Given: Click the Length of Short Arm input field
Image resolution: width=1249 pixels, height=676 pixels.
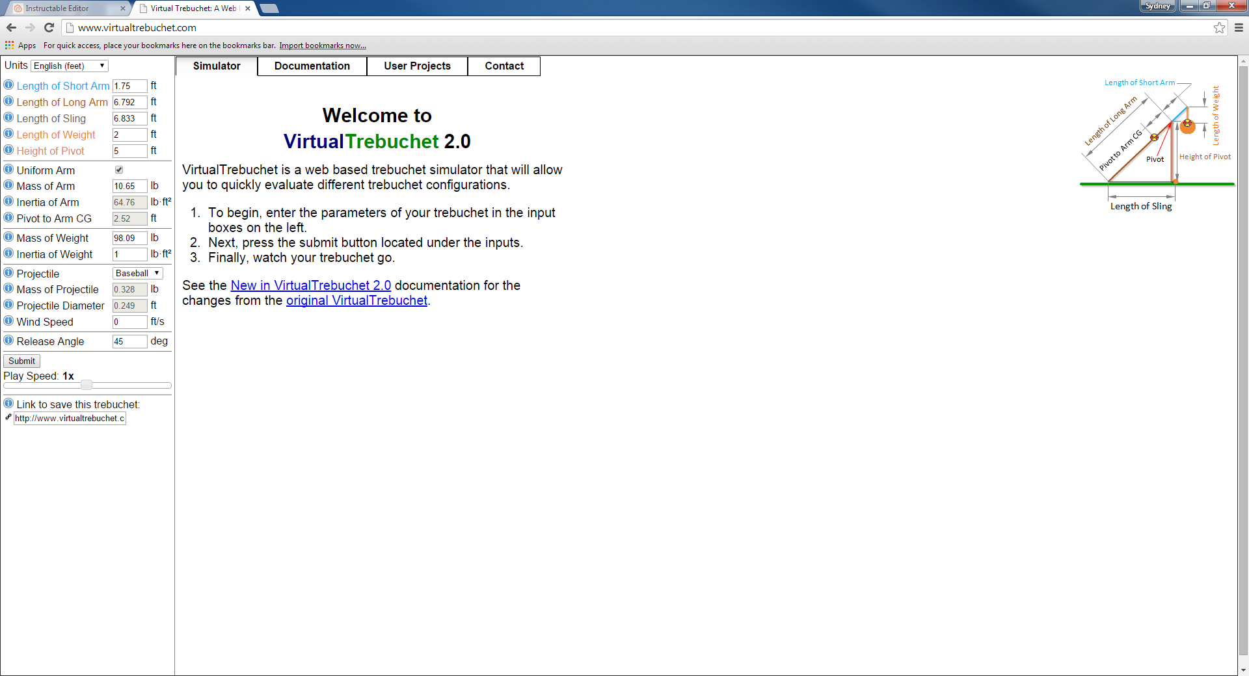Looking at the screenshot, I should pos(129,86).
